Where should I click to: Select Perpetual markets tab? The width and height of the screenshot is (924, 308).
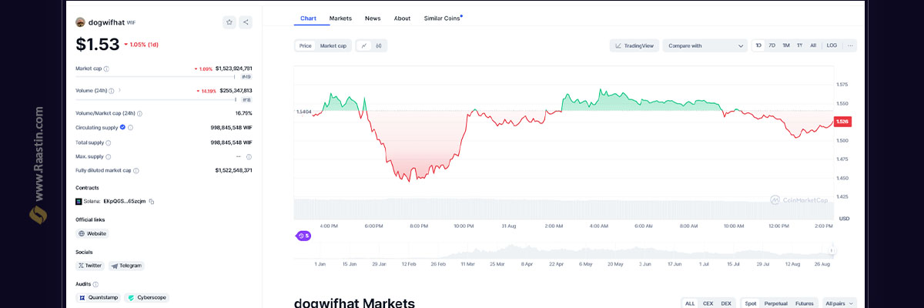(775, 303)
